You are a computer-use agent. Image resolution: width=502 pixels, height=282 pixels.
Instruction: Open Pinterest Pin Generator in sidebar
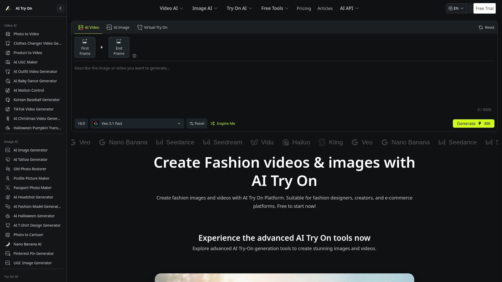pyautogui.click(x=33, y=254)
